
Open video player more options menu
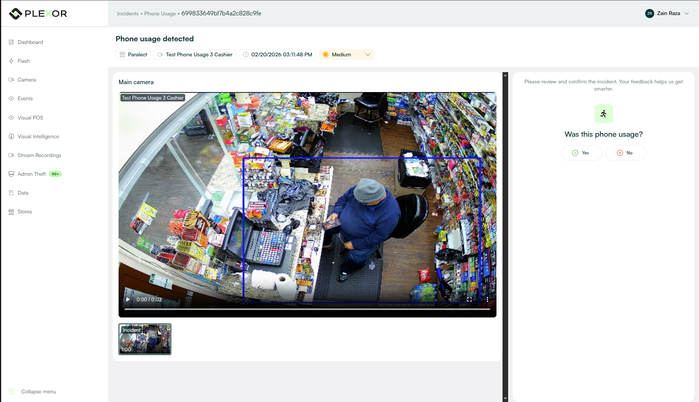coord(487,299)
